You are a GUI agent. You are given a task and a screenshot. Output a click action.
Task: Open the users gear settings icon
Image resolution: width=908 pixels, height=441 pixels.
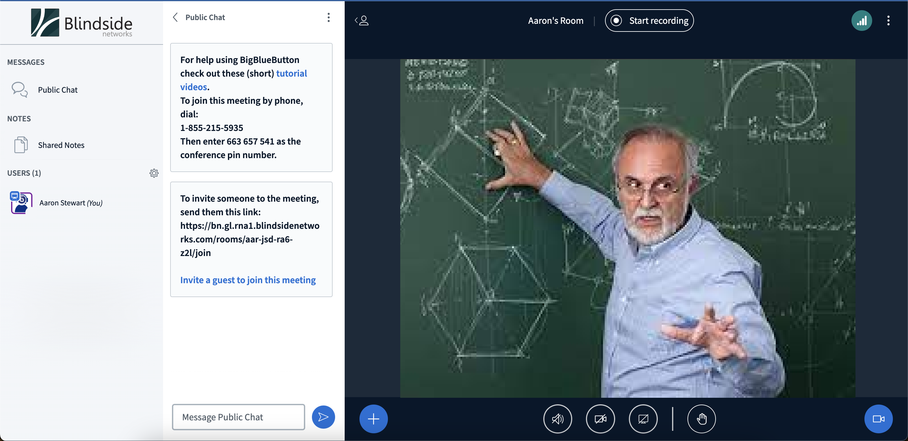[154, 173]
